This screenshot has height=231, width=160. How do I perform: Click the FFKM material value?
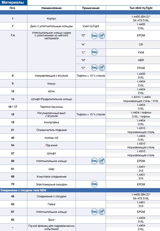(141, 68)
